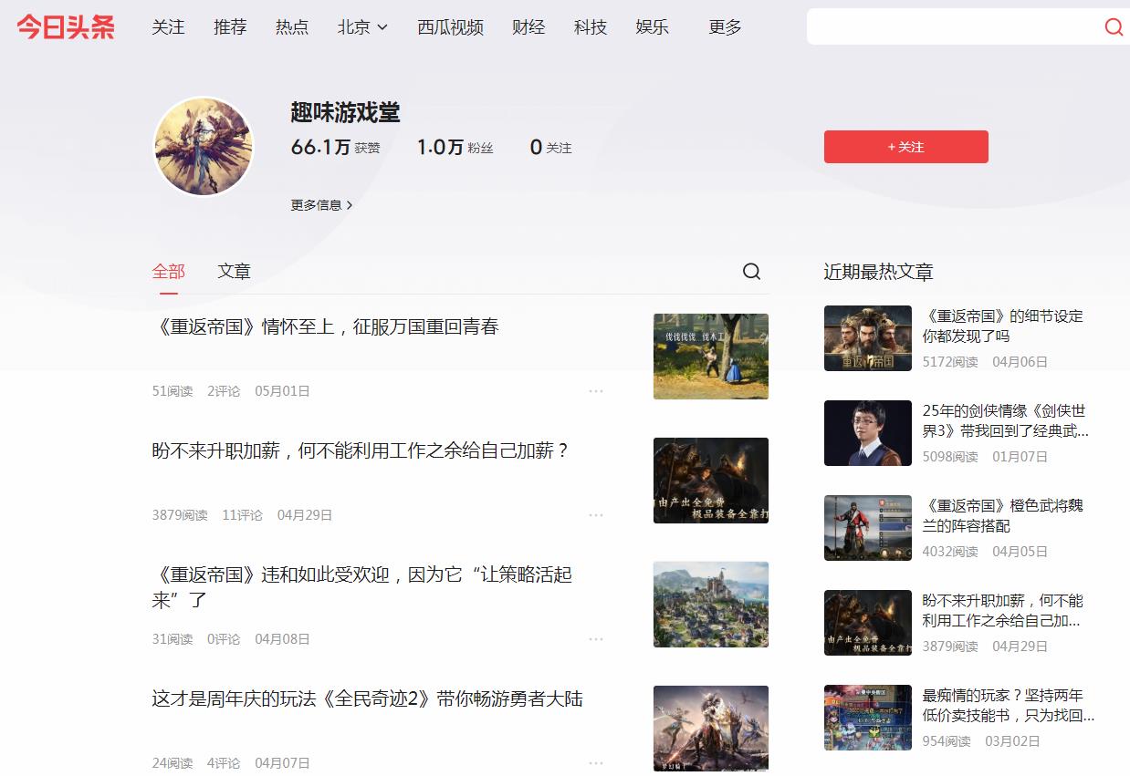The height and width of the screenshot is (776, 1130).
Task: Click 954阅读 under 最痴情的玩家 article
Action: 947,741
